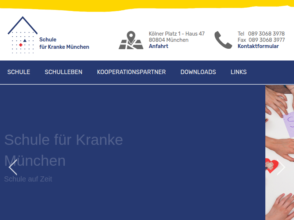Go to previous slide with left arrow
The width and height of the screenshot is (294, 220).
(13, 168)
